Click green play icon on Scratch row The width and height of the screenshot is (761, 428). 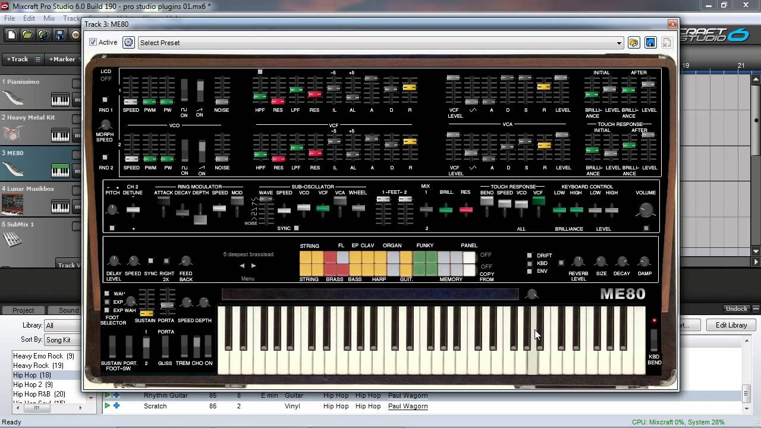coord(107,406)
